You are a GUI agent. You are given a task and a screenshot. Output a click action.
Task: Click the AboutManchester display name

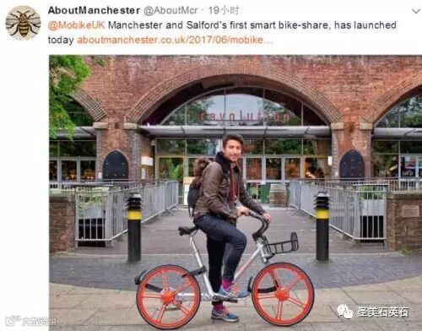coord(94,10)
